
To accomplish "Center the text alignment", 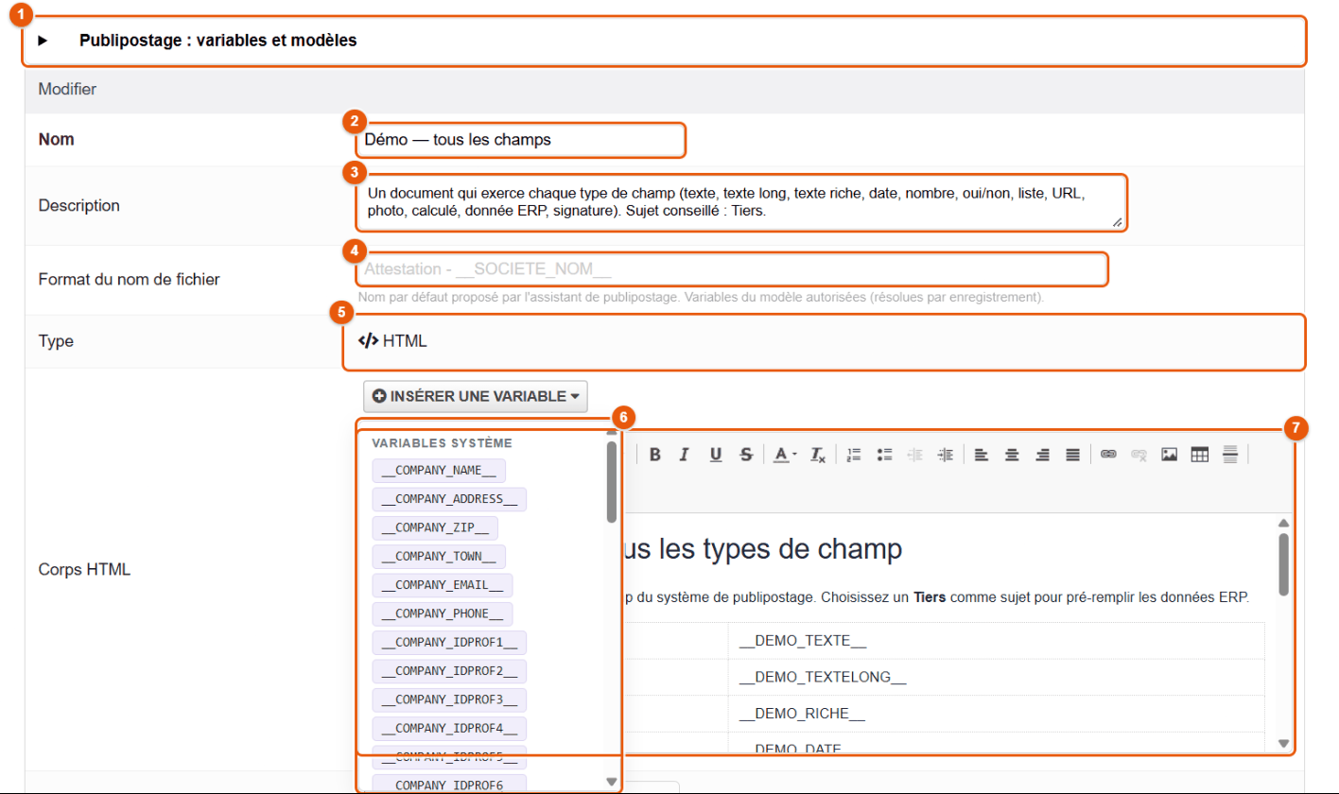I will pyautogui.click(x=1012, y=455).
